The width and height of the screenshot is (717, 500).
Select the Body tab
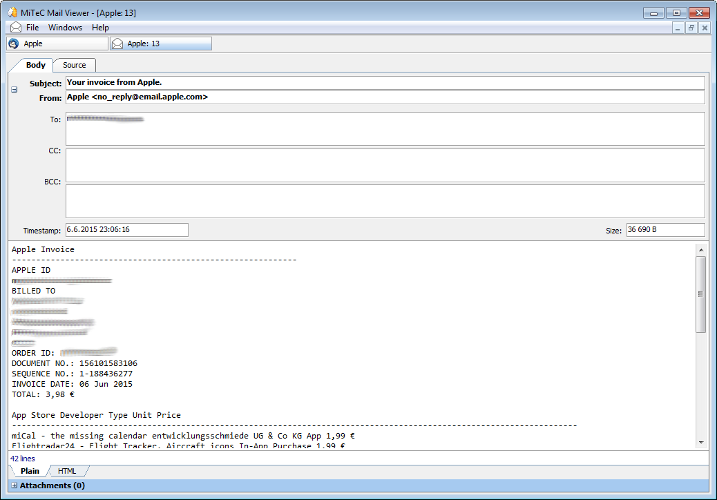pyautogui.click(x=35, y=65)
